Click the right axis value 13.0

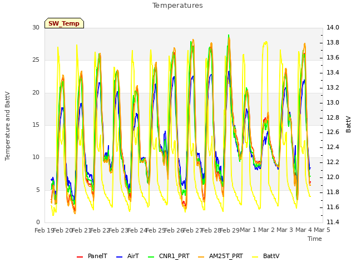pyautogui.click(x=333, y=102)
